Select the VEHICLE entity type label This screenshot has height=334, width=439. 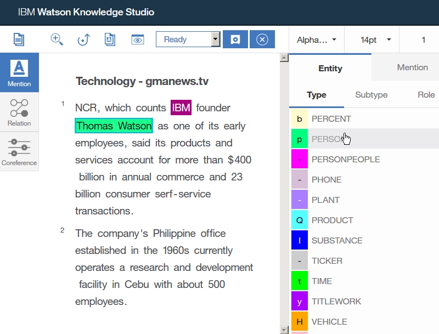329,322
